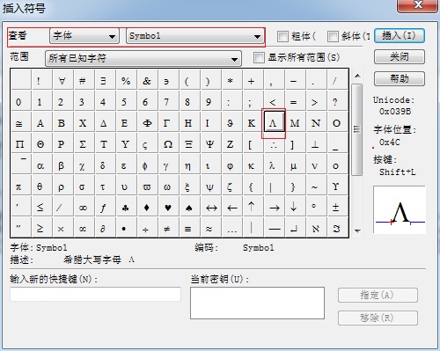Image resolution: width=440 pixels, height=351 pixels.
Task: Enable the 粗体 bold checkbox
Action: coord(282,36)
